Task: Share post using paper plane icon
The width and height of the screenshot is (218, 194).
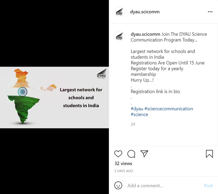Action: coord(144,154)
